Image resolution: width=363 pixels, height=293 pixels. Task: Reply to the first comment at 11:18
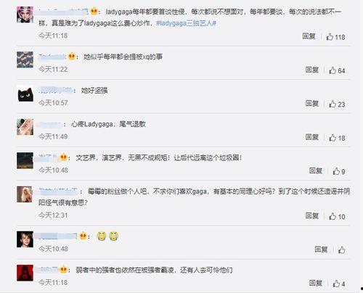pos(309,36)
